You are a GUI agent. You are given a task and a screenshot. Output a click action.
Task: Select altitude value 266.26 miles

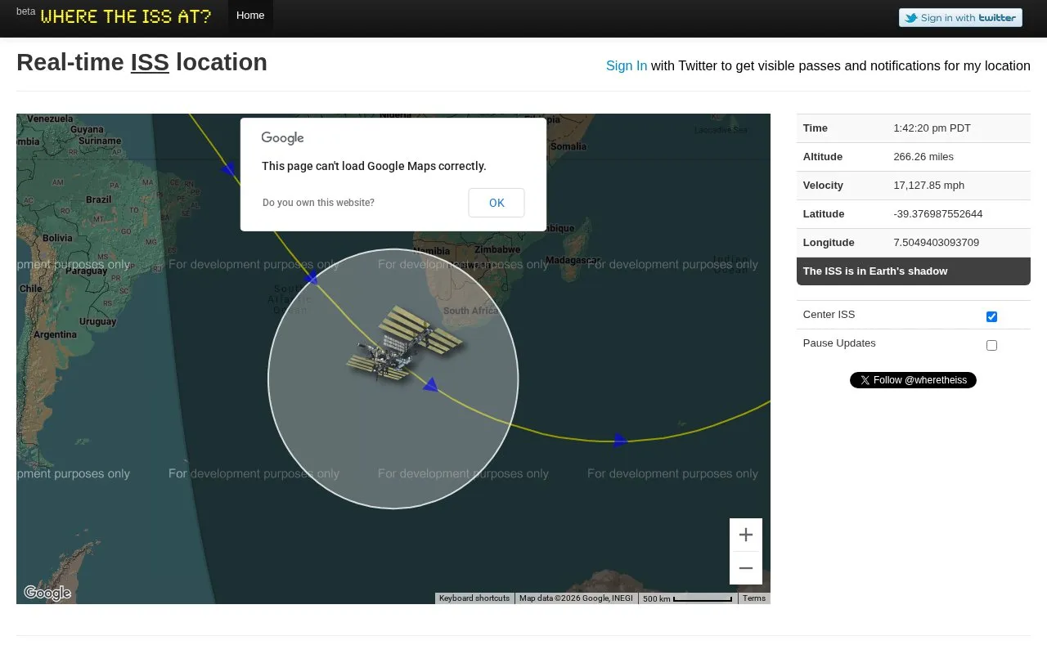tap(923, 157)
